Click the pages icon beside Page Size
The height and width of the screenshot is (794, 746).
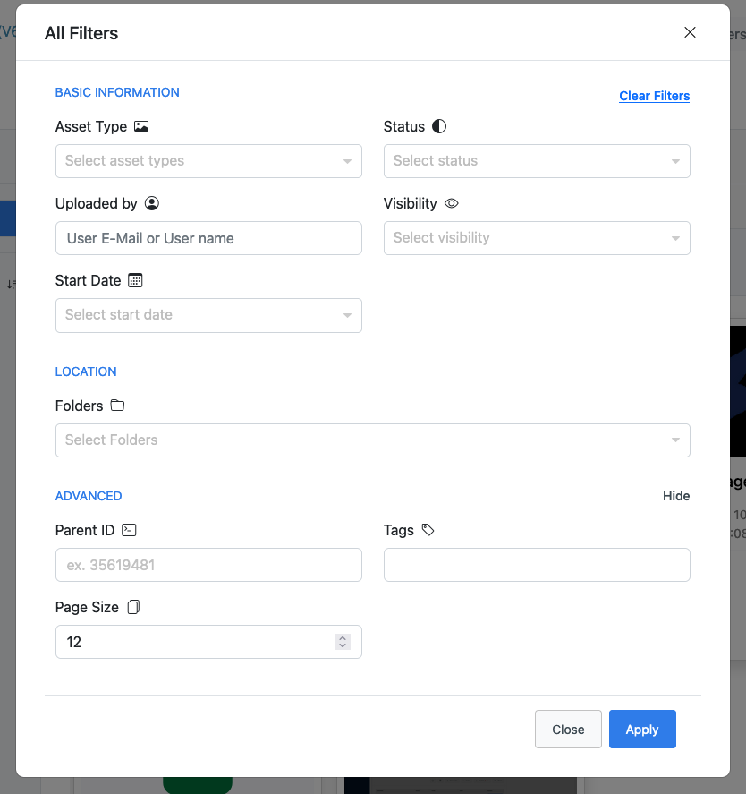click(133, 607)
